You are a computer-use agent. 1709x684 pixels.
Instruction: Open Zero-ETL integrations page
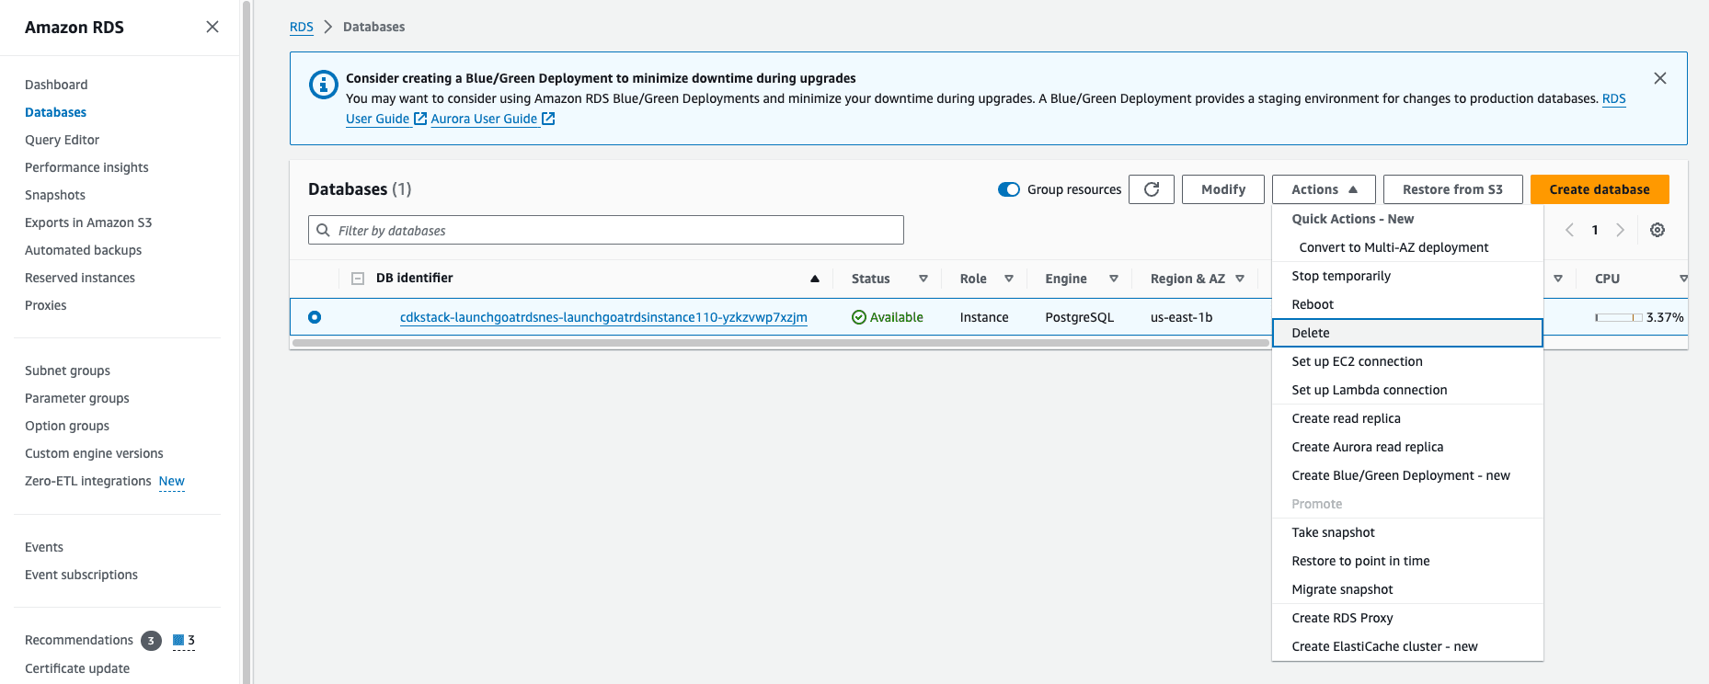(88, 481)
